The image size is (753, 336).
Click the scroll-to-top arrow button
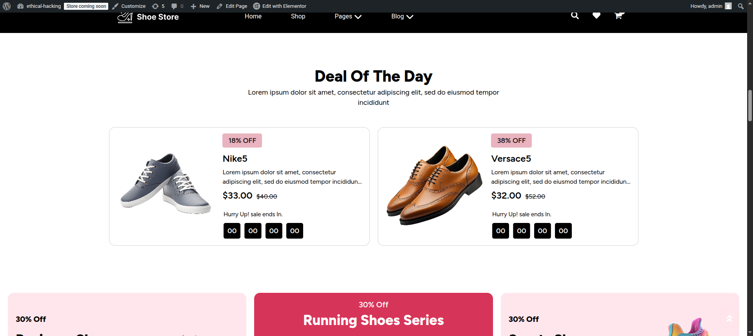[x=729, y=318]
